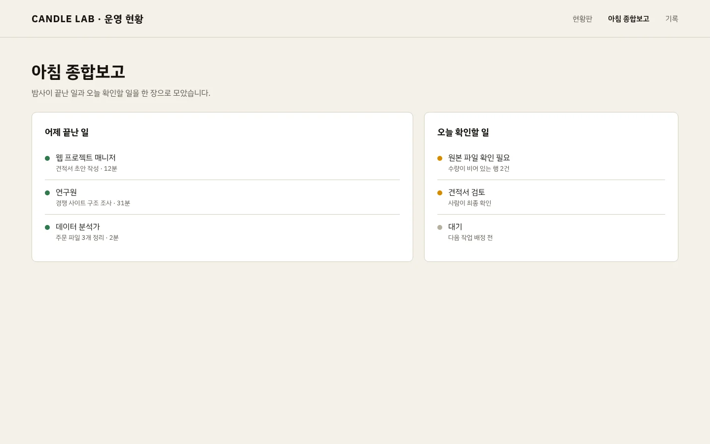Click green status dot beside 웹 프로젝트 매니저
The image size is (710, 444).
(47, 158)
